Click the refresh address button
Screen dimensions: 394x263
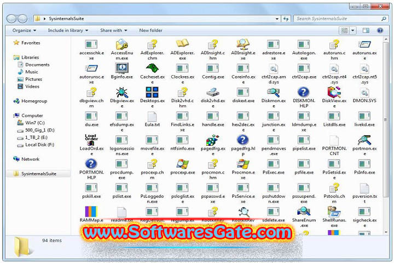point(286,19)
